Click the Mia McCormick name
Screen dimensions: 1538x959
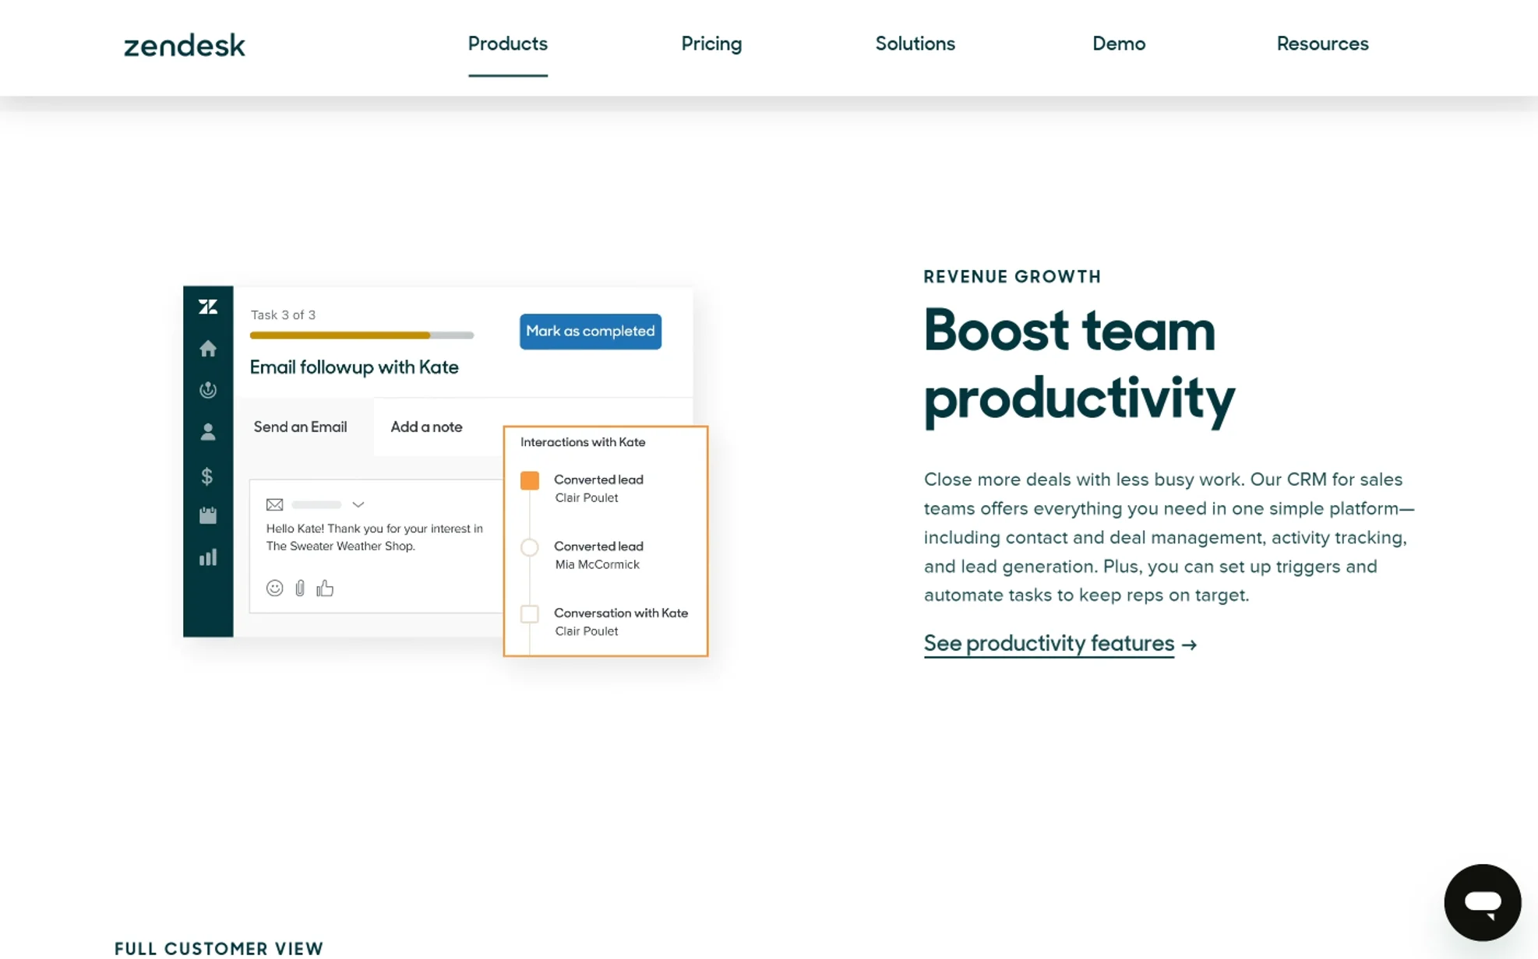tap(597, 564)
